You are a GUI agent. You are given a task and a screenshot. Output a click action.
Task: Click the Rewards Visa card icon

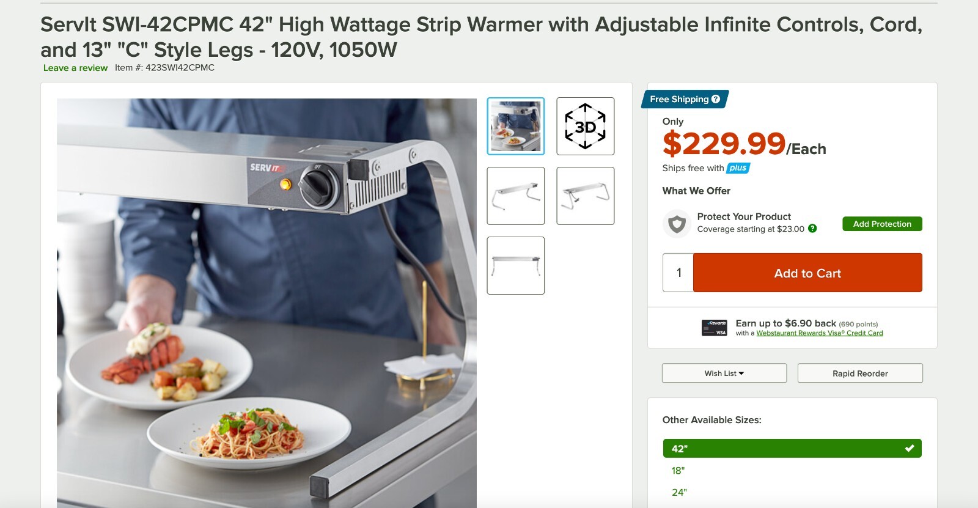coord(714,328)
